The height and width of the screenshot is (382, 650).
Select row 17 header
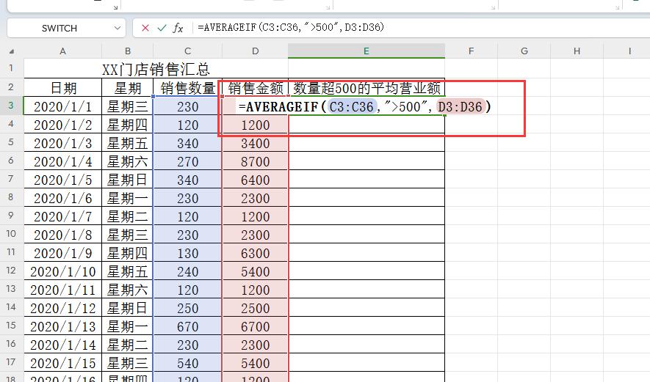tap(11, 362)
